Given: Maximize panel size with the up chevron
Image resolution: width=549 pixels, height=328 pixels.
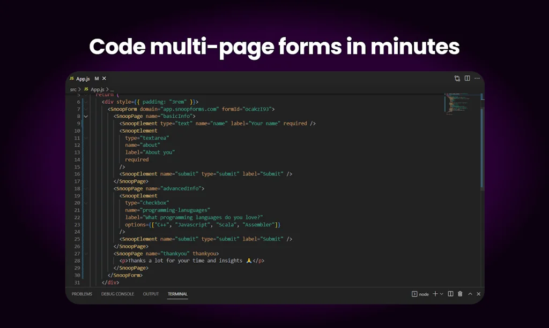Looking at the screenshot, I should [x=470, y=294].
